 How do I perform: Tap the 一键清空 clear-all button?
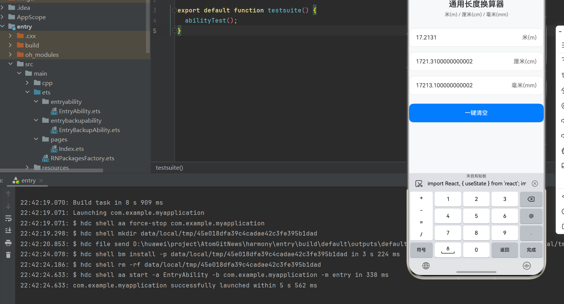[x=476, y=113]
